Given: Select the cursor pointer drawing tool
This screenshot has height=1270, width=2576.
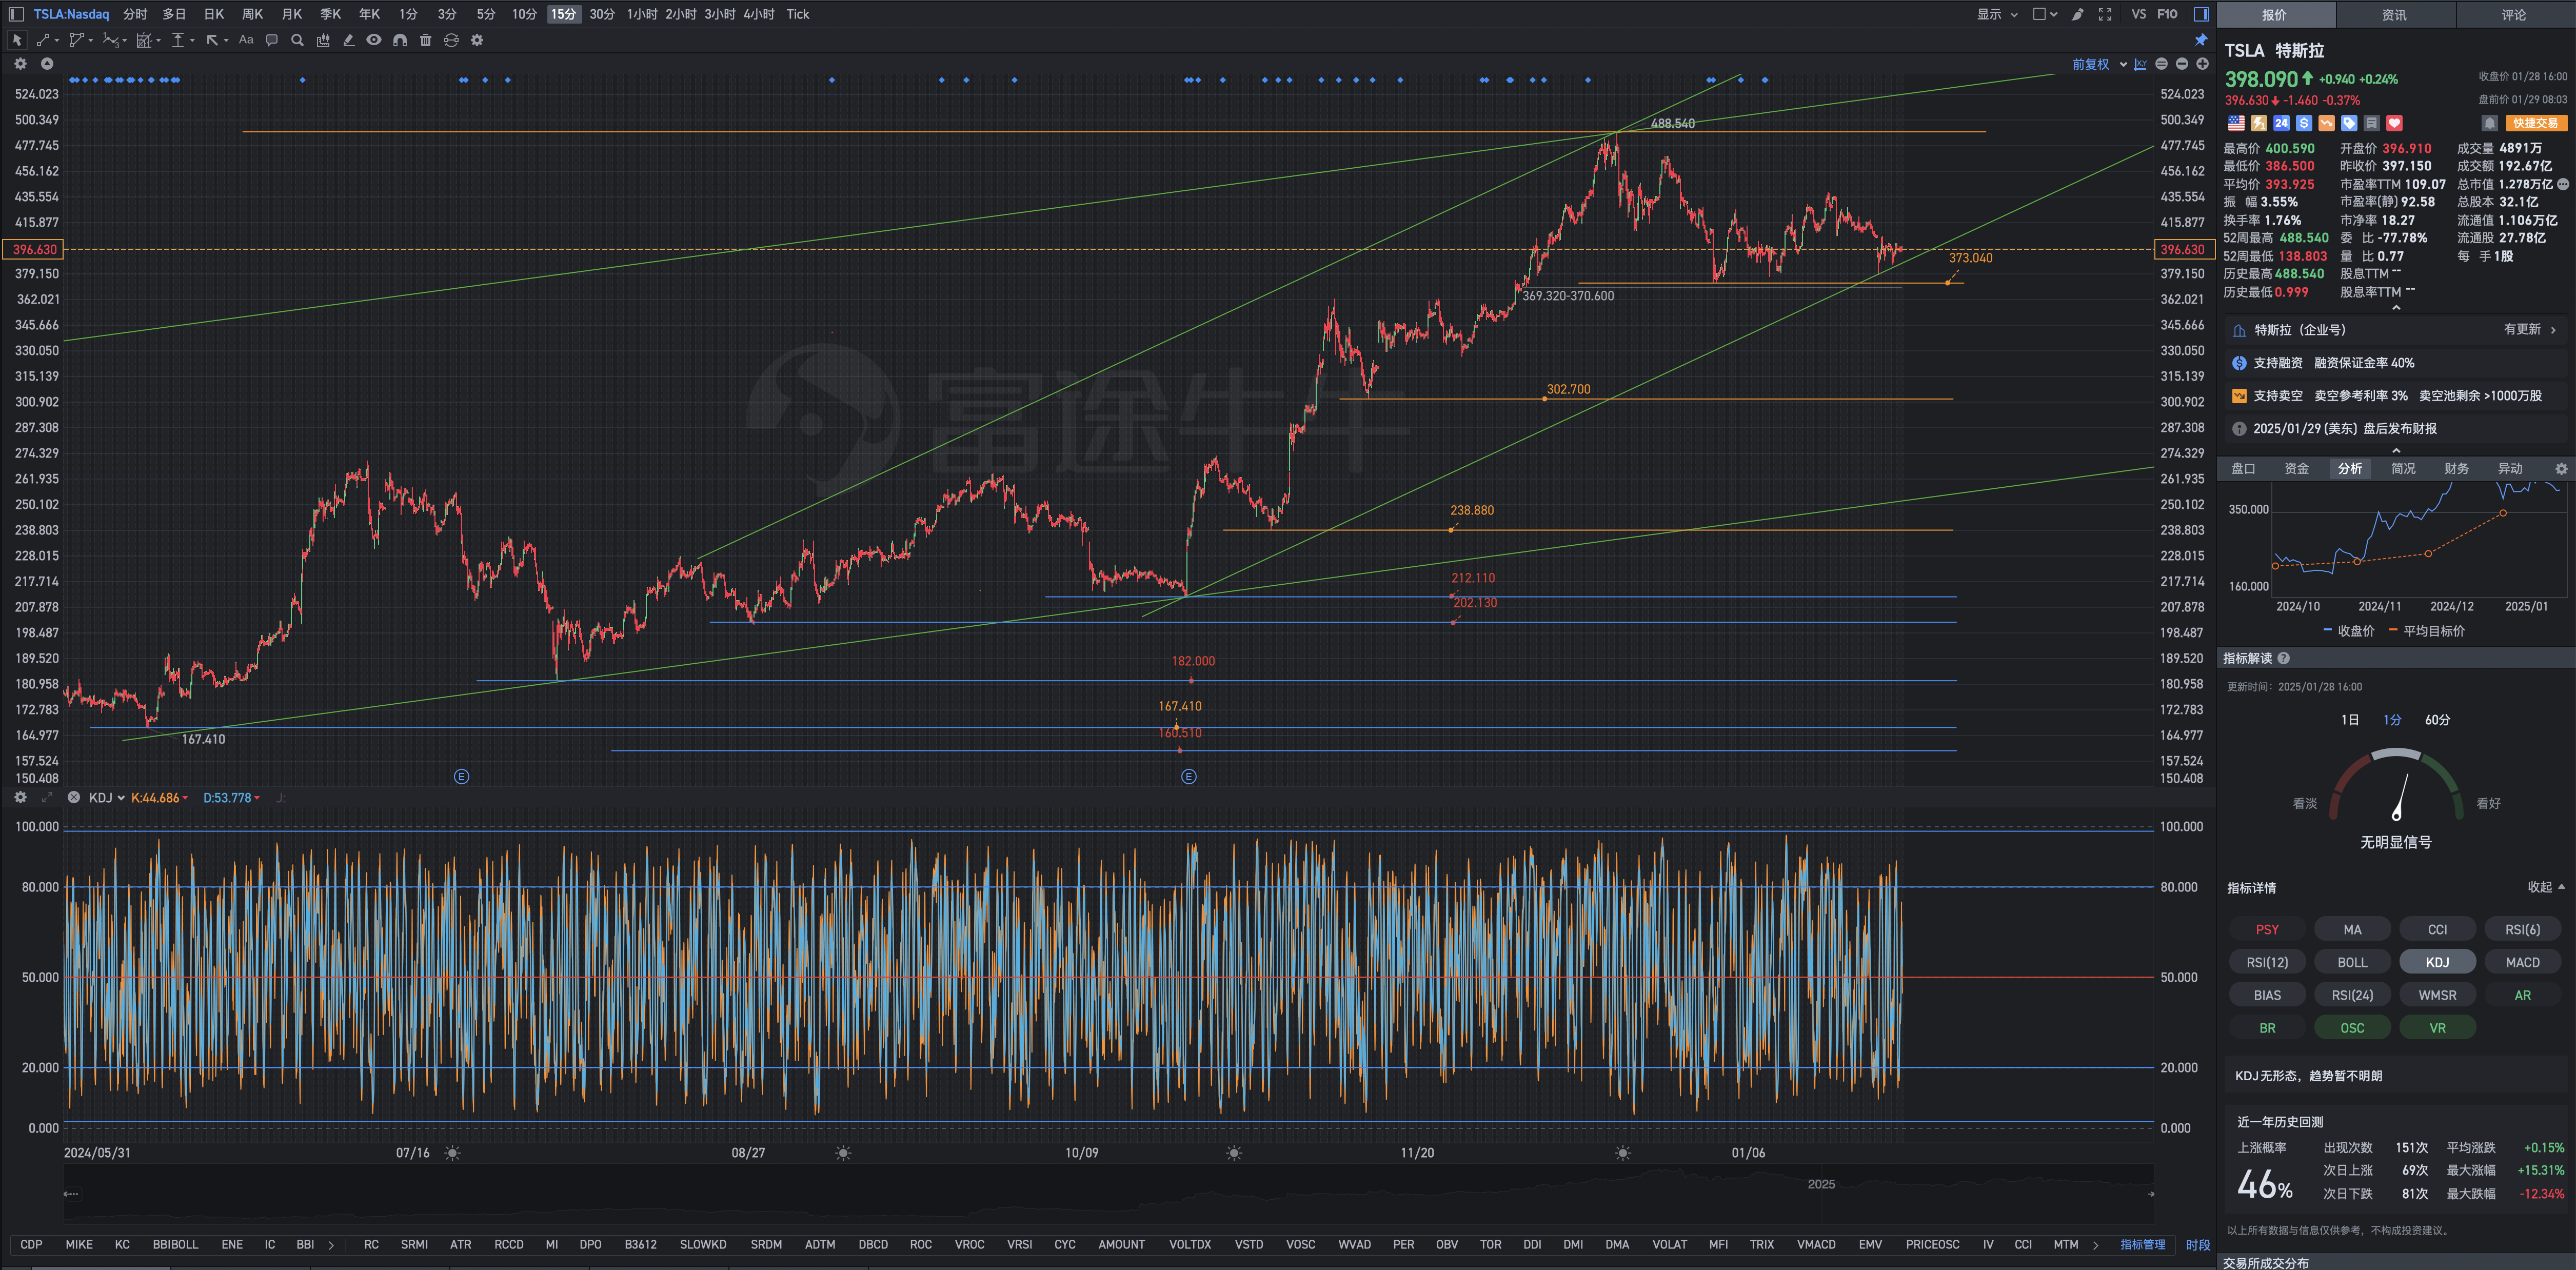Looking at the screenshot, I should pyautogui.click(x=17, y=41).
